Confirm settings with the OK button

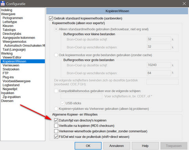coord(88,146)
